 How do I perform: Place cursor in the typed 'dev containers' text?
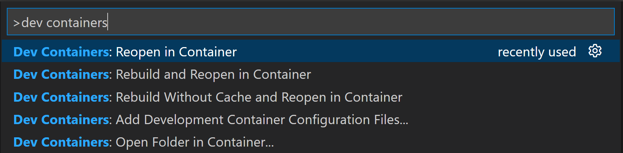[65, 23]
